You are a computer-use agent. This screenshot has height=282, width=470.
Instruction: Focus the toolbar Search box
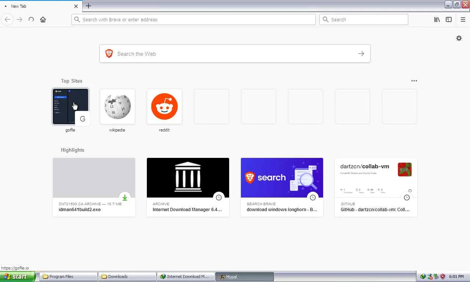364,19
